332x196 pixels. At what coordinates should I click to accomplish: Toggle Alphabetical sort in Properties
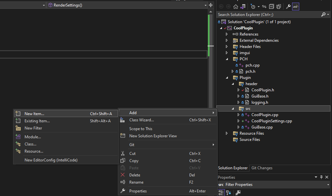pos(229,192)
